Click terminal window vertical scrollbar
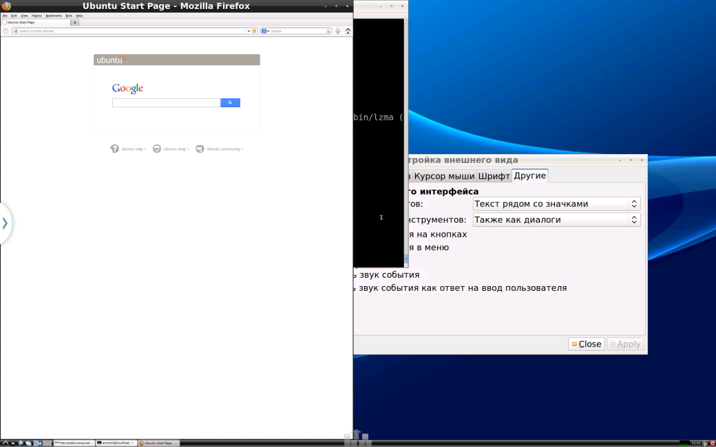 406,142
